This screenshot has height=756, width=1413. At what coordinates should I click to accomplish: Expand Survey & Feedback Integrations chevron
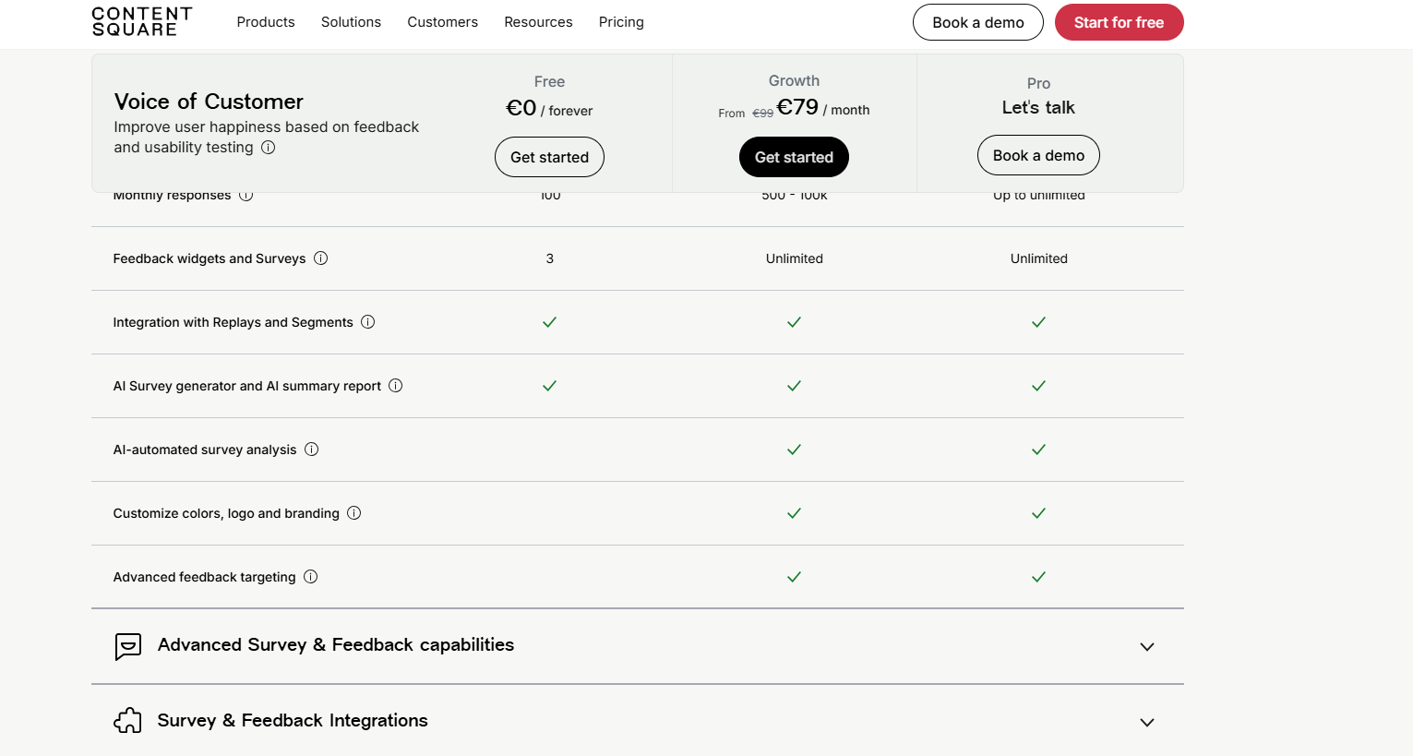[1147, 723]
